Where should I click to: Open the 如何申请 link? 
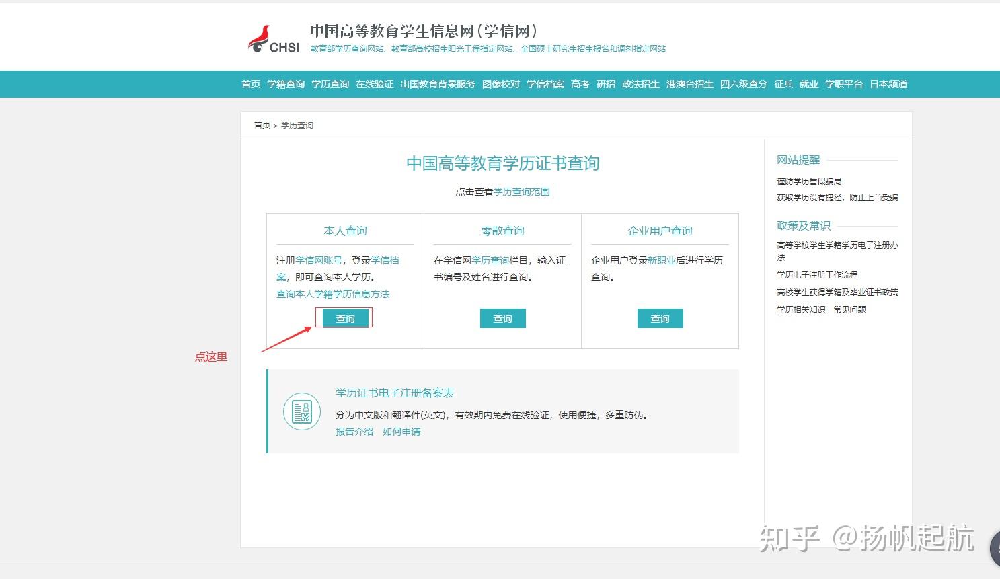(x=401, y=432)
